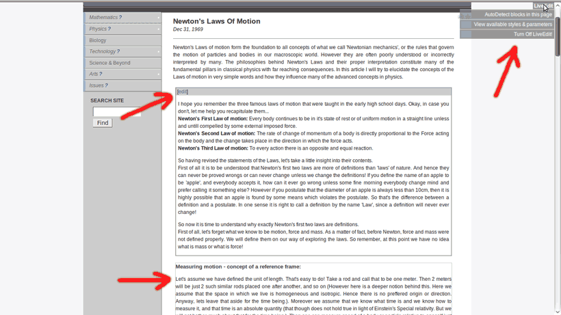Viewport: 561px width, 315px height.
Task: Click the paragraph starting 'Let's assume we have defined'
Action: pos(313,296)
